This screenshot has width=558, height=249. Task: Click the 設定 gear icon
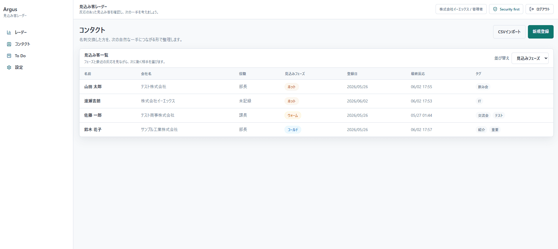coord(9,67)
